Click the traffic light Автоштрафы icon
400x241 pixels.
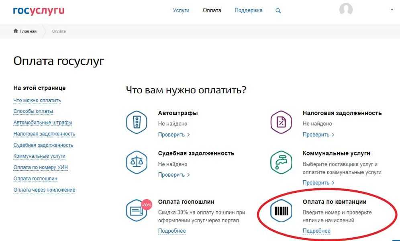click(137, 122)
